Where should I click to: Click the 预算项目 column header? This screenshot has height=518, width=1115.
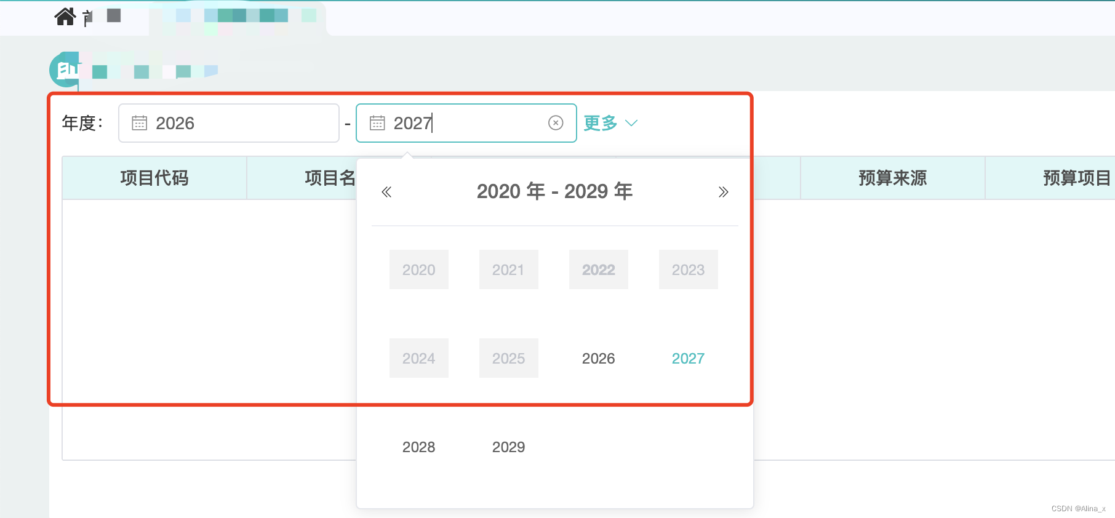point(1051,178)
